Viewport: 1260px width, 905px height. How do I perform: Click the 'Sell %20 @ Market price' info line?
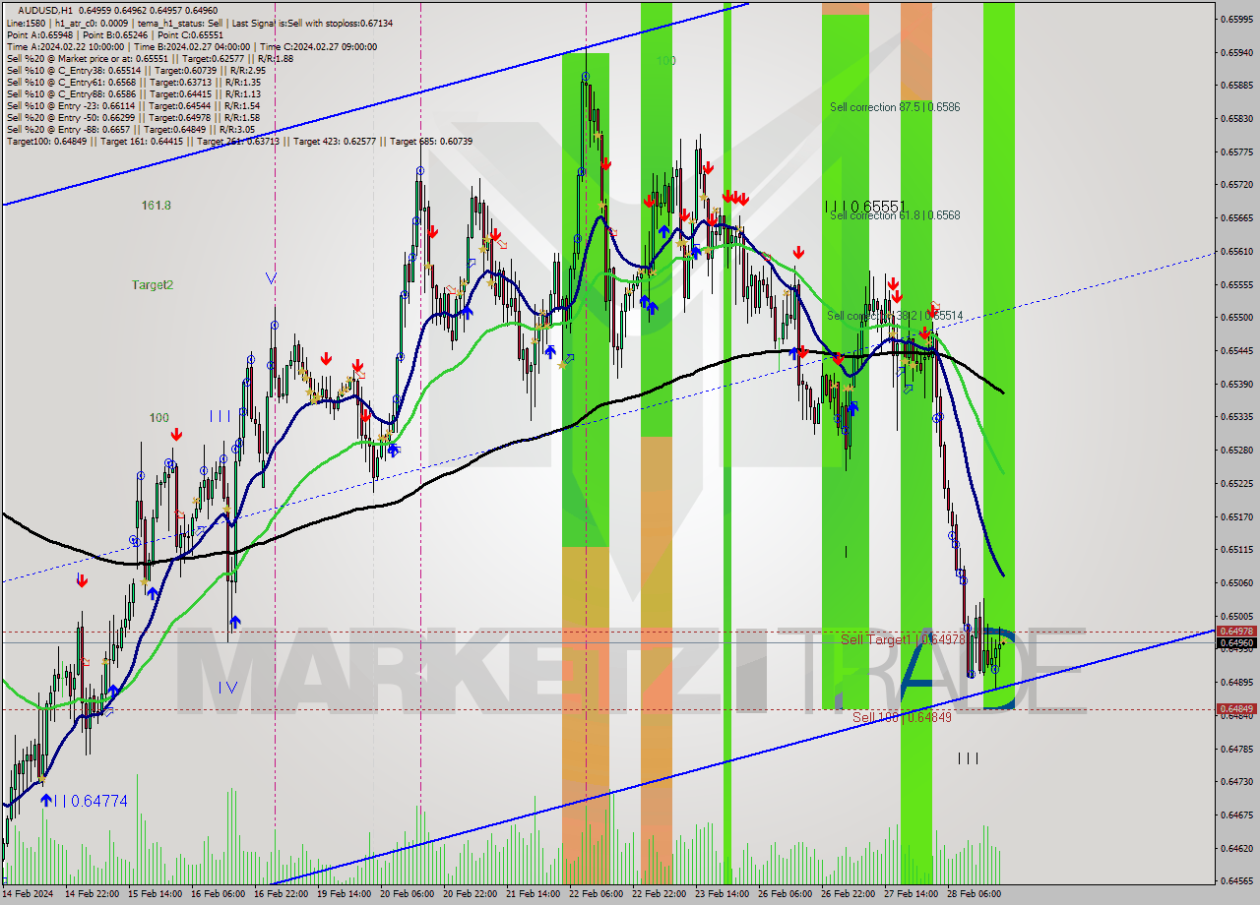coord(150,58)
